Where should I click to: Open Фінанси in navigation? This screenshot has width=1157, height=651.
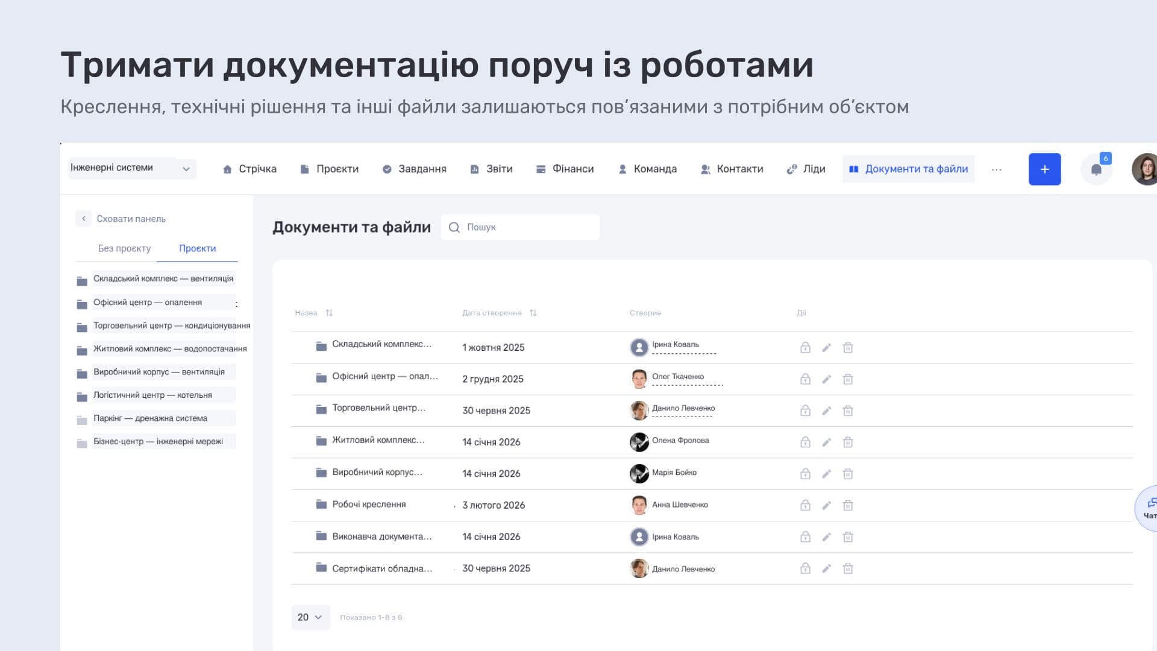click(565, 169)
